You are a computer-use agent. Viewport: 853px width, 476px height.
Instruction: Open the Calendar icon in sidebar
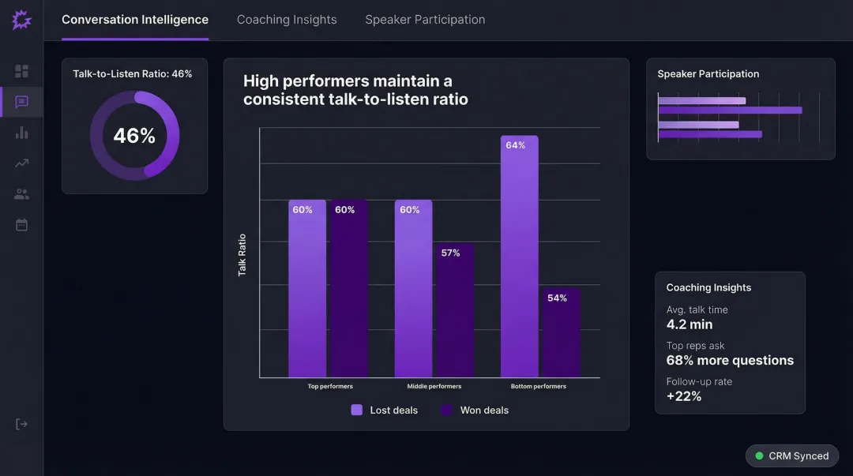(x=21, y=224)
